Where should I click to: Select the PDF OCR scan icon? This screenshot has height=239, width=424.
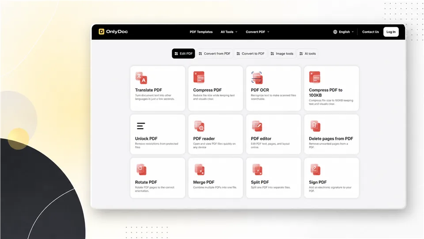coord(257,77)
